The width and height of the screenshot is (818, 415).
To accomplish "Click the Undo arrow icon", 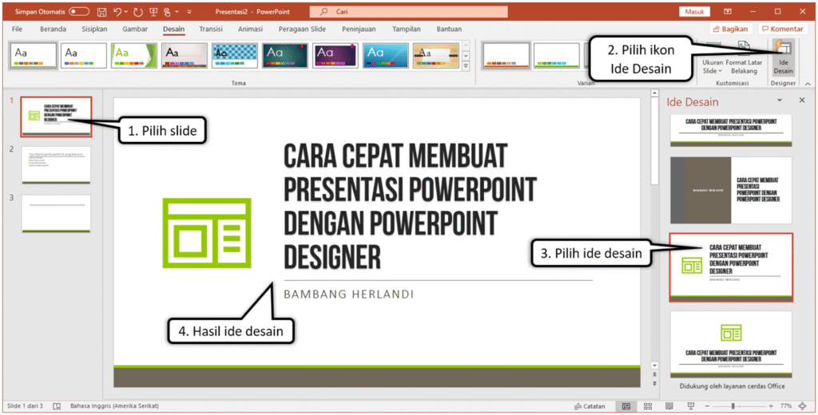I will click(x=117, y=11).
